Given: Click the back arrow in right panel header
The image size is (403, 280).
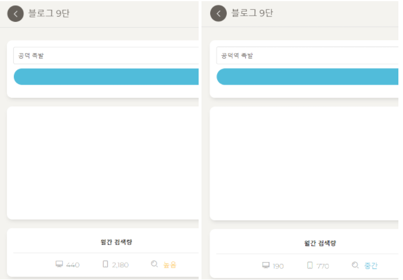Looking at the screenshot, I should pyautogui.click(x=218, y=13).
